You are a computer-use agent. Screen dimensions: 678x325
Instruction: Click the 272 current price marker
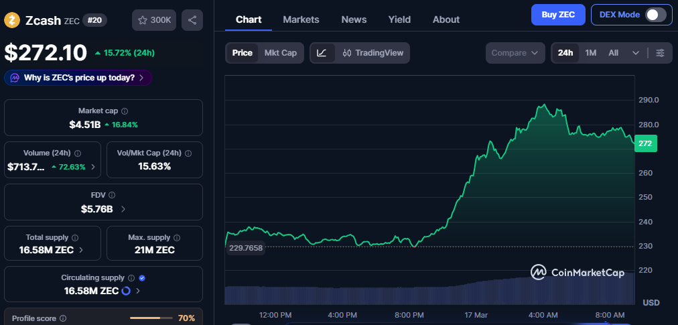coord(646,143)
